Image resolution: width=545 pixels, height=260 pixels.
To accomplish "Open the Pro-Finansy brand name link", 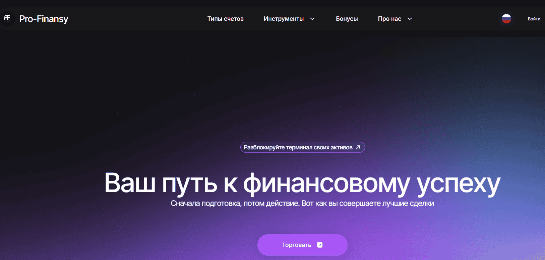I will (44, 19).
